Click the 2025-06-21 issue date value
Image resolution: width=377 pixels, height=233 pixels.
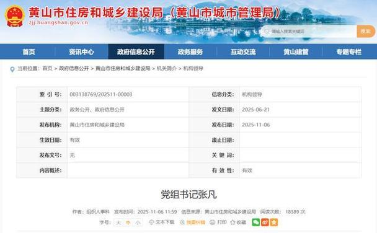[x=255, y=110]
